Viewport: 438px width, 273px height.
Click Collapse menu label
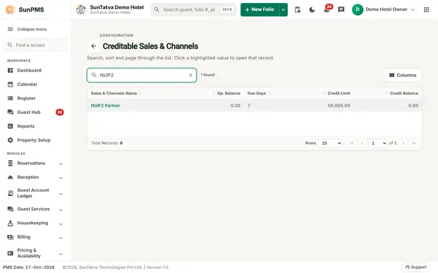click(32, 29)
